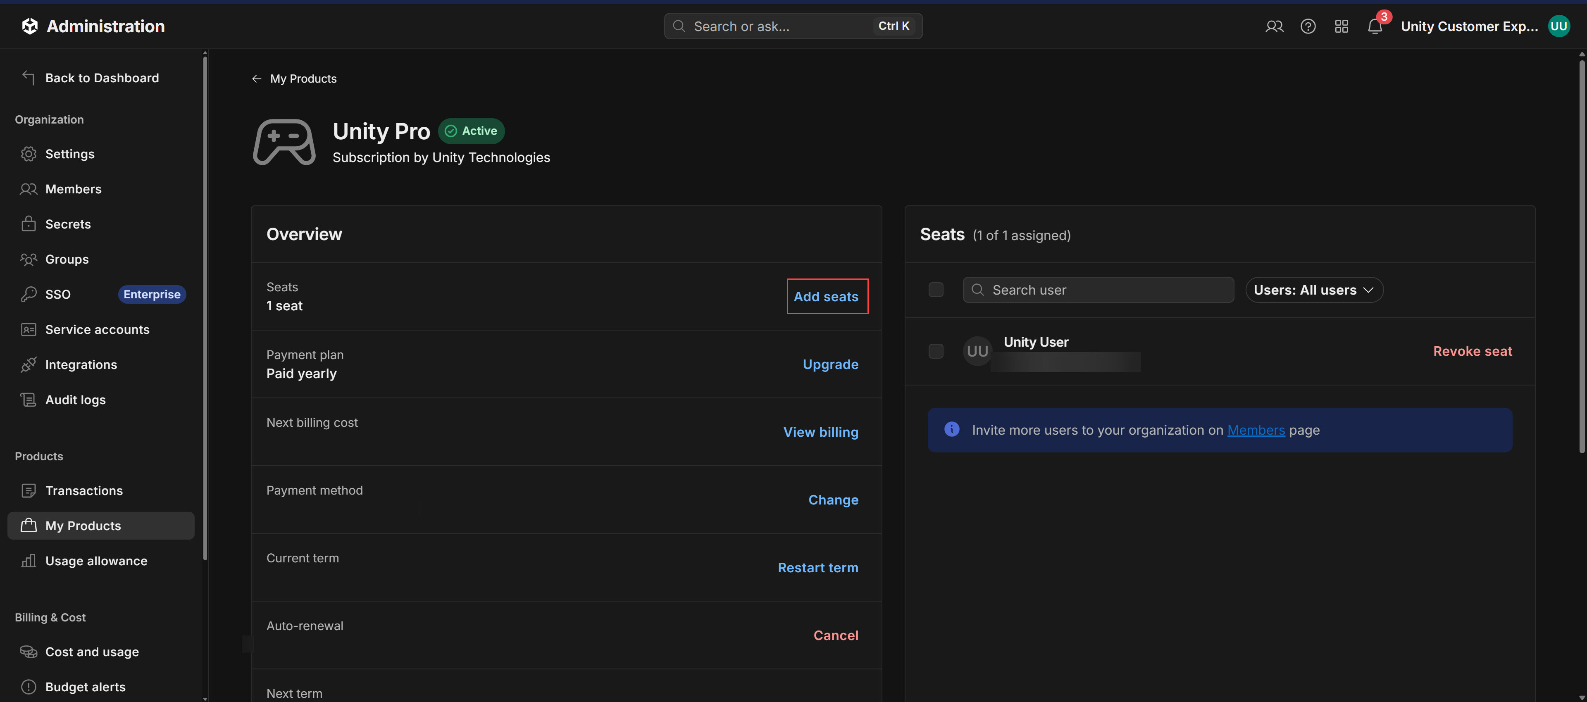Click Revoke seat for Unity User

(1472, 351)
